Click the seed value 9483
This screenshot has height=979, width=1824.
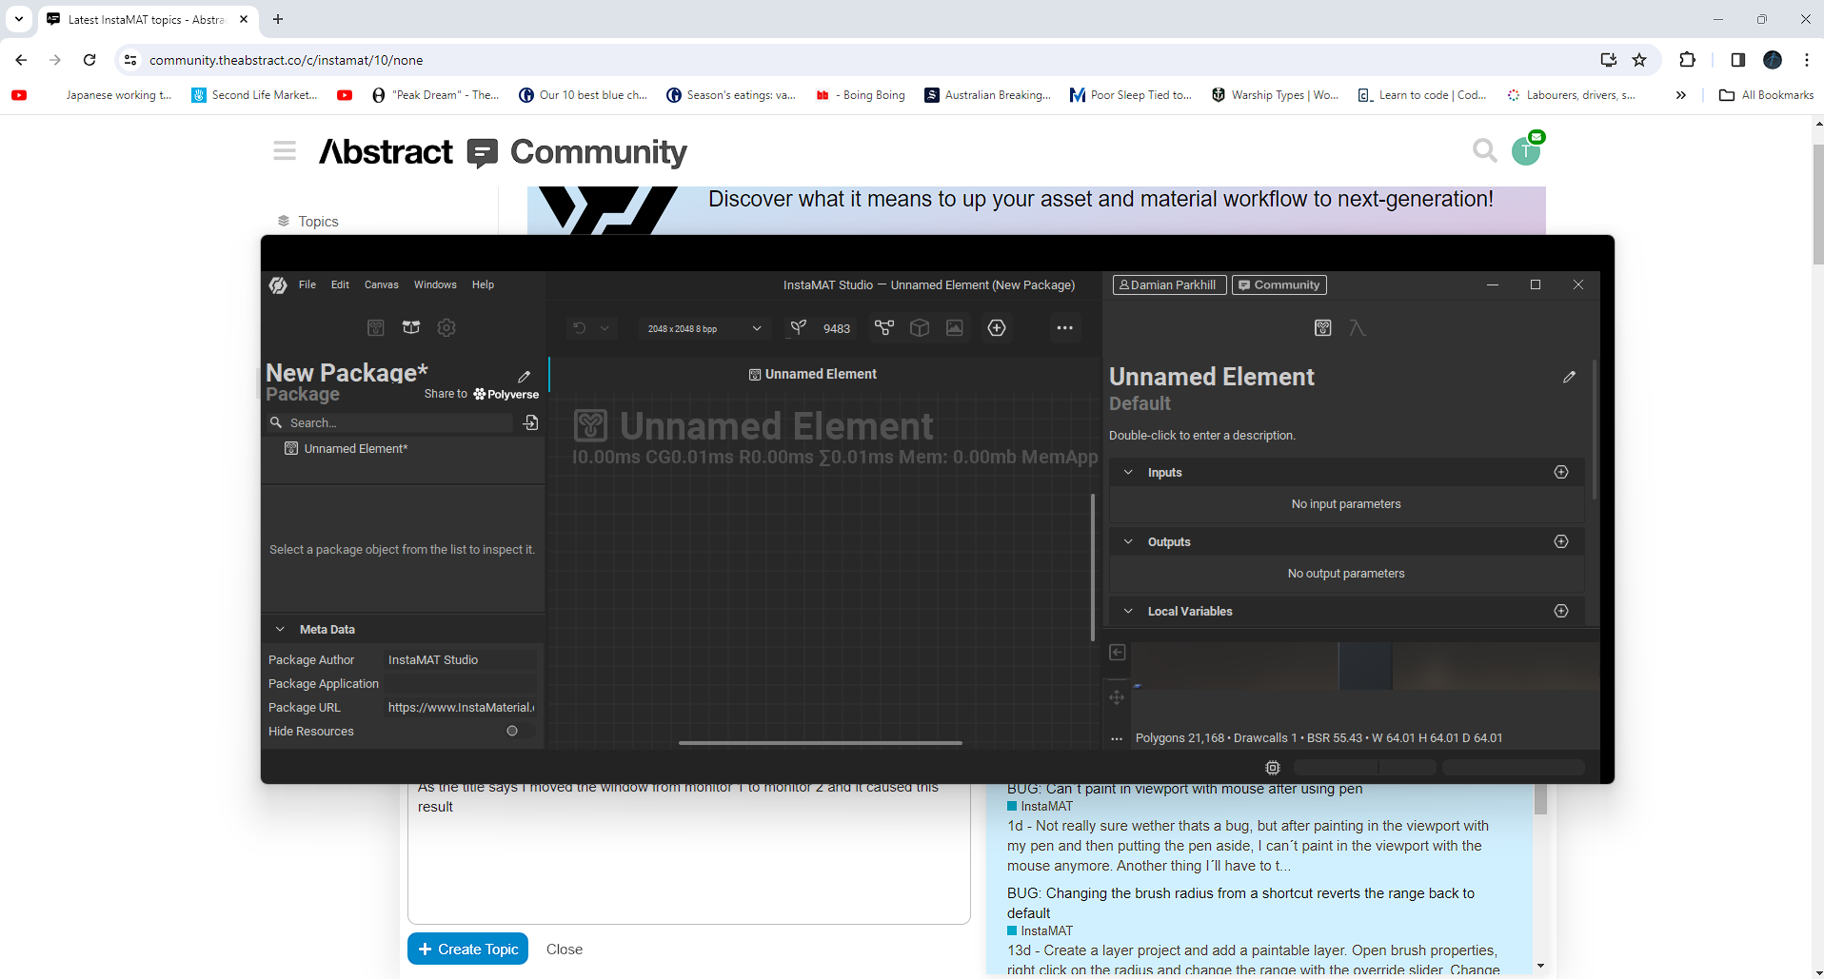pos(837,328)
